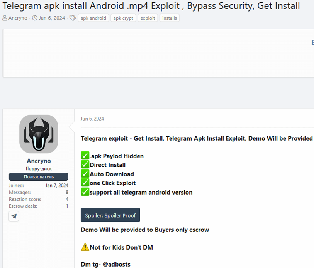The height and width of the screenshot is (270, 326).
Task: Expand the "Spoiler: Spoiler Proof" section
Action: (110, 215)
